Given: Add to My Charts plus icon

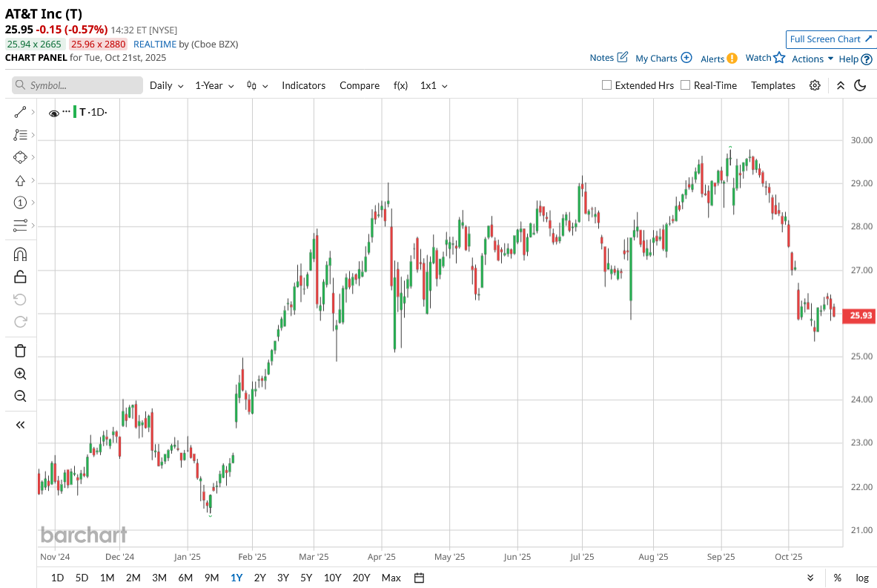Looking at the screenshot, I should point(686,58).
